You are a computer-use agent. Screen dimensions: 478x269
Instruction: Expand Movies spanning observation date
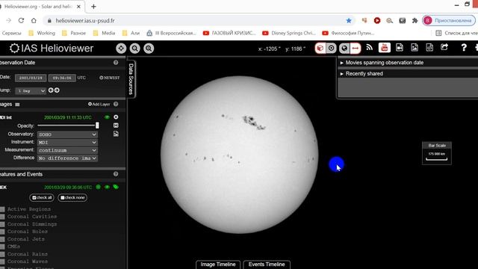(385, 63)
